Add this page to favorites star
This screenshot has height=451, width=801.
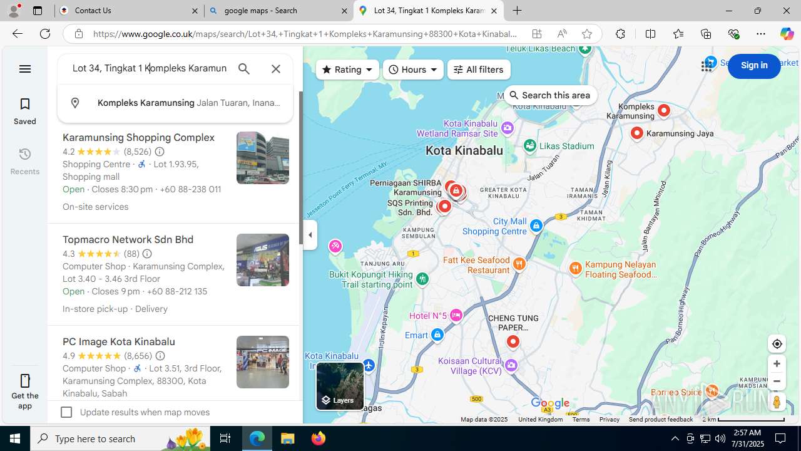(x=586, y=34)
